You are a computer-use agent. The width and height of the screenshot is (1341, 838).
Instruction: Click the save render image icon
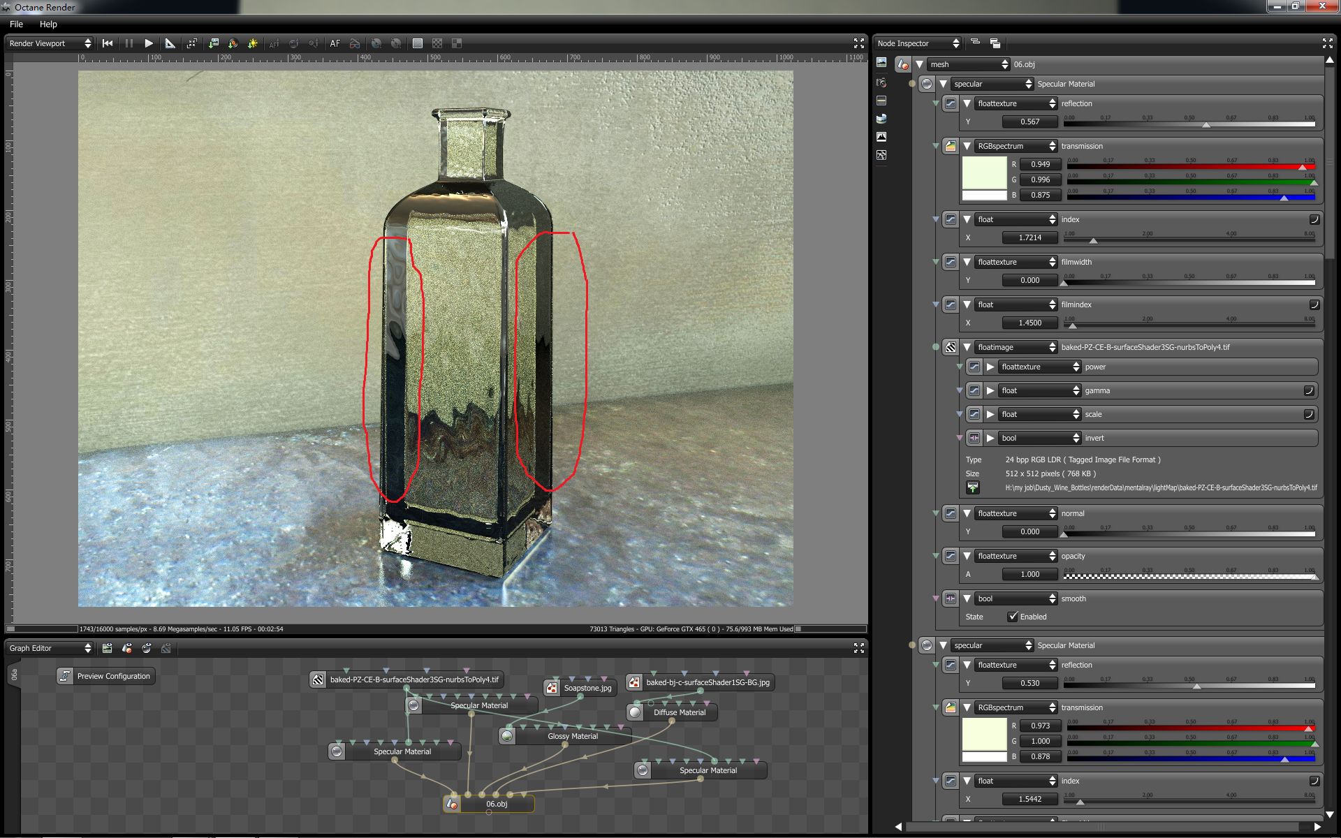point(214,43)
